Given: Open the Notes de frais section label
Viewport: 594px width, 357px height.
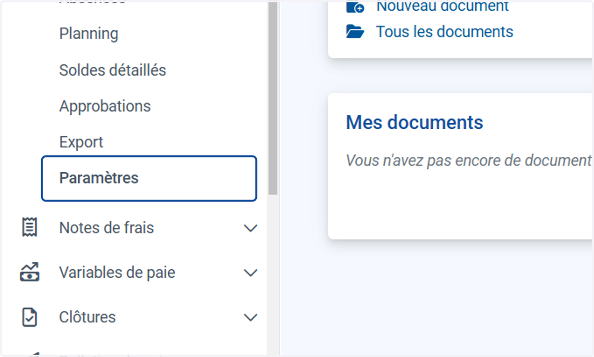Looking at the screenshot, I should coord(106,228).
